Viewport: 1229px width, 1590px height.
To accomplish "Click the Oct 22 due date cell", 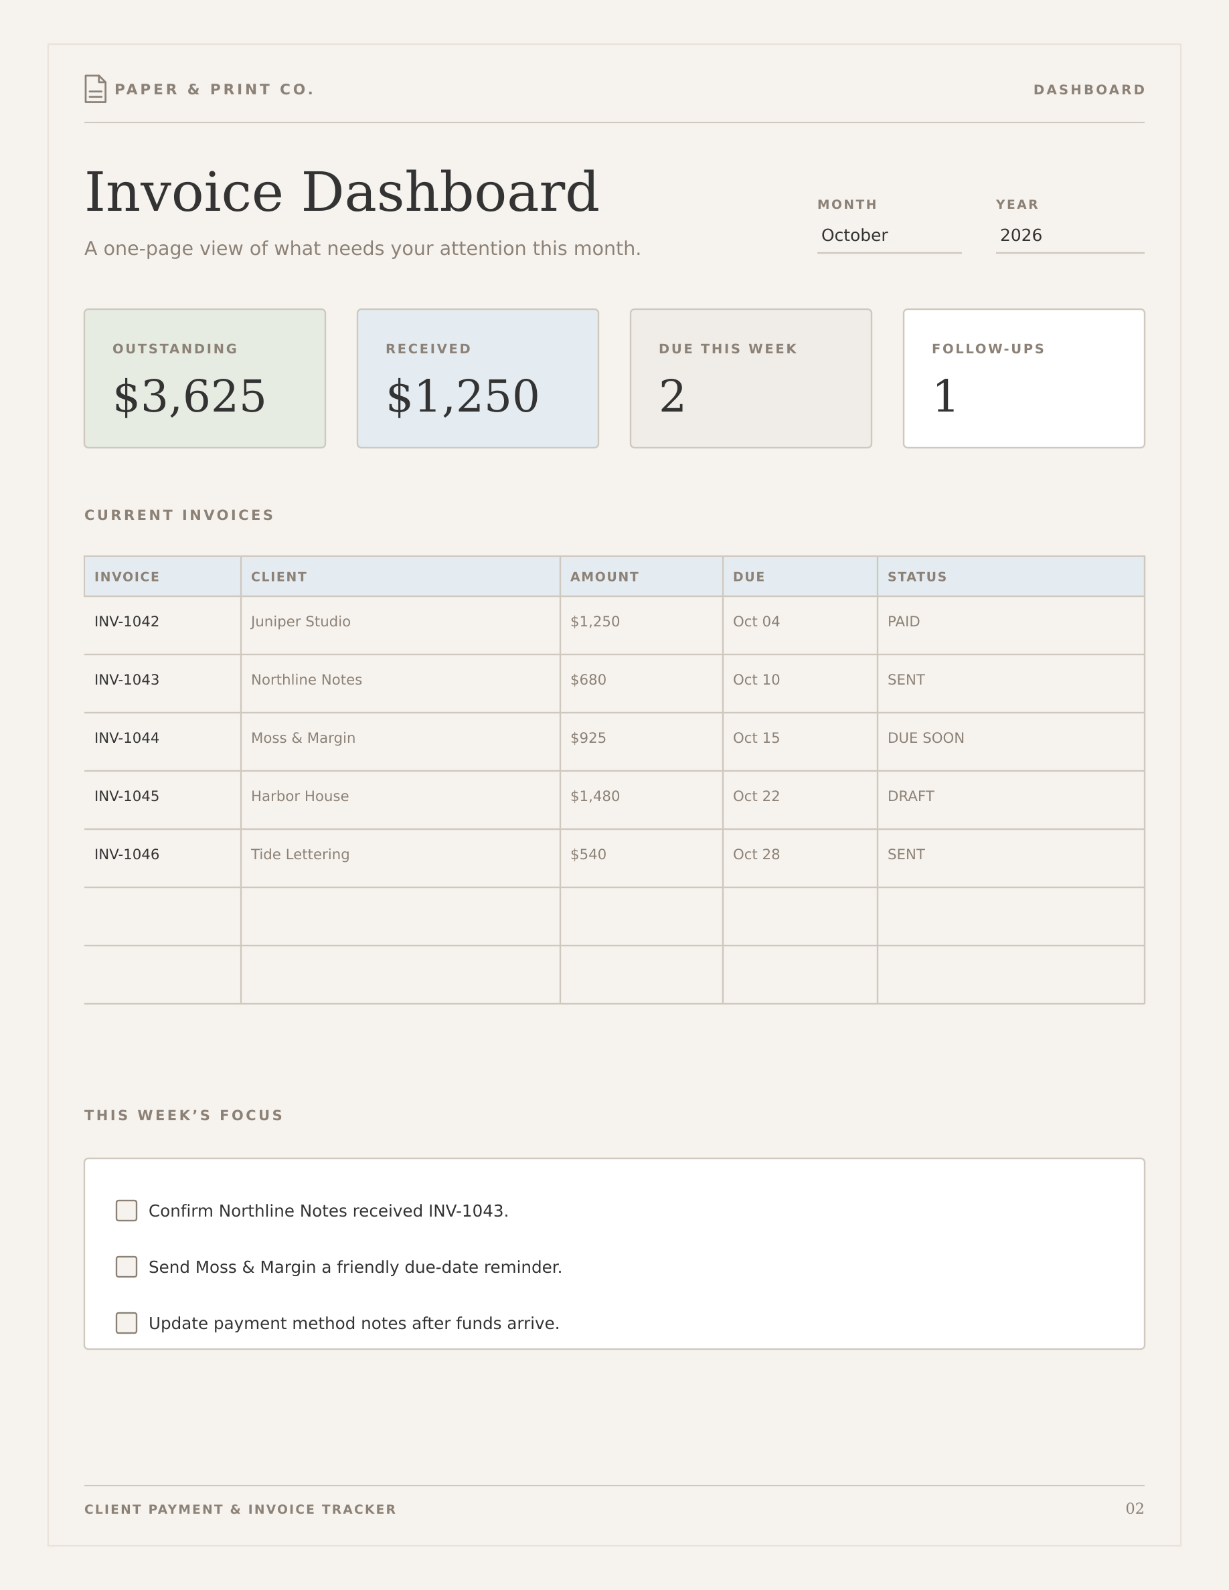I will (x=800, y=800).
